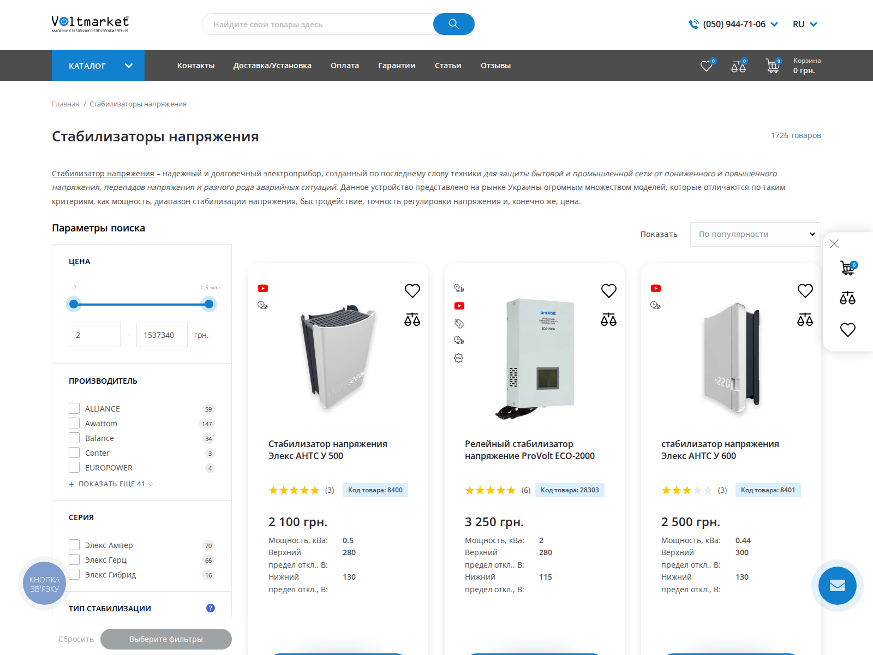The width and height of the screenshot is (873, 655).
Task: Click price tag icon on ProVolt ECO-2000 card
Action: (459, 323)
